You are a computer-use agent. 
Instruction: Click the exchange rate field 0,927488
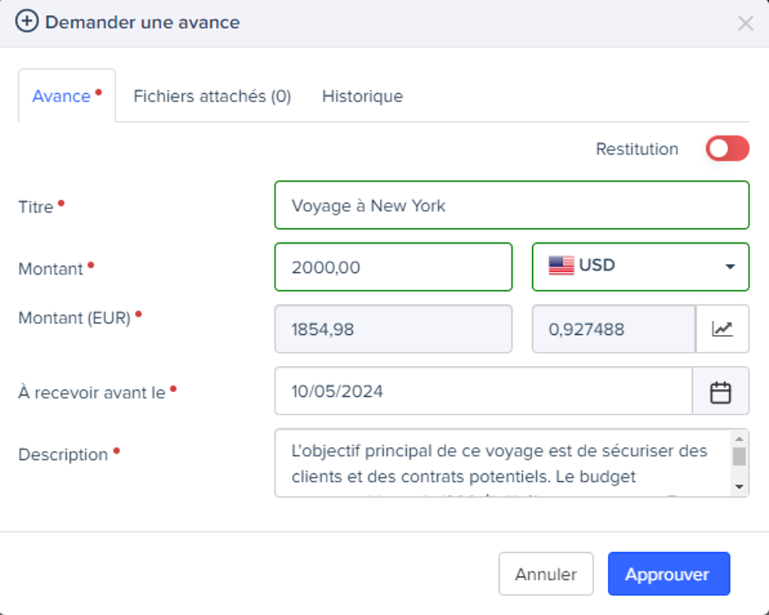614,329
